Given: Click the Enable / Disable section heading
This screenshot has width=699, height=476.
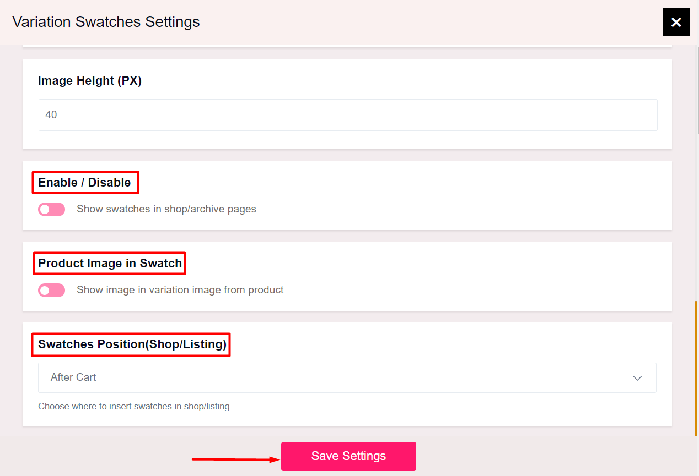Looking at the screenshot, I should (85, 182).
